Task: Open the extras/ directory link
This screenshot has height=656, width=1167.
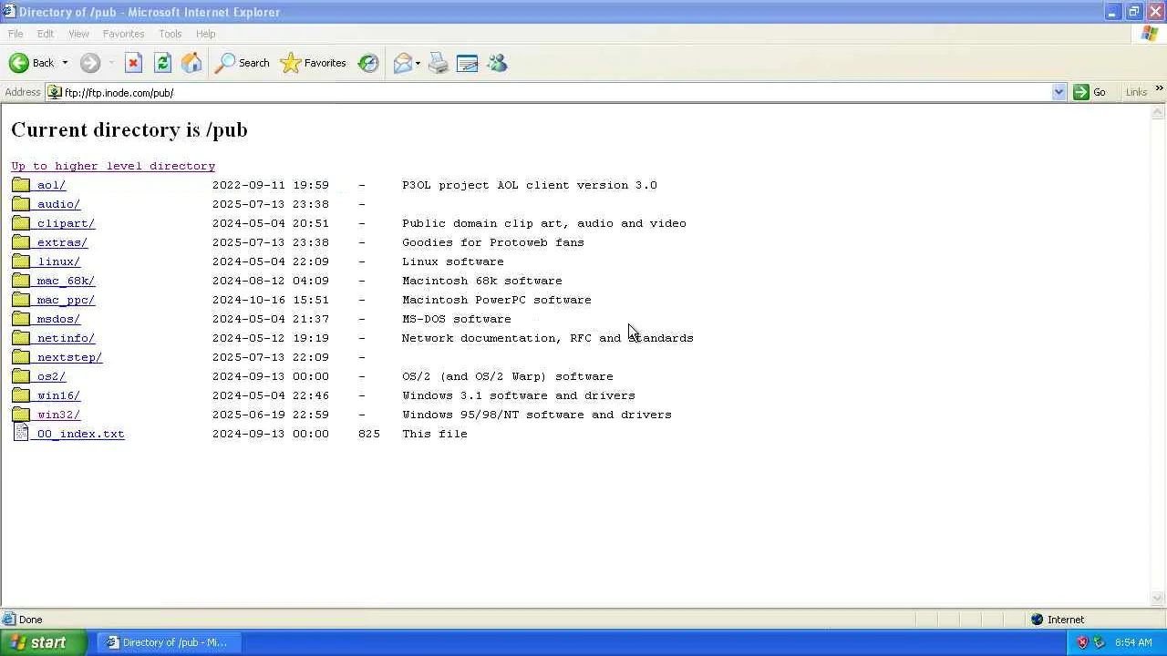Action: pos(62,242)
